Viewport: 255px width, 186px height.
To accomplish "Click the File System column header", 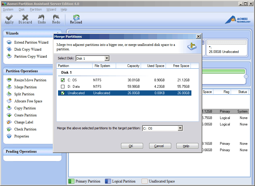I will [104, 66].
